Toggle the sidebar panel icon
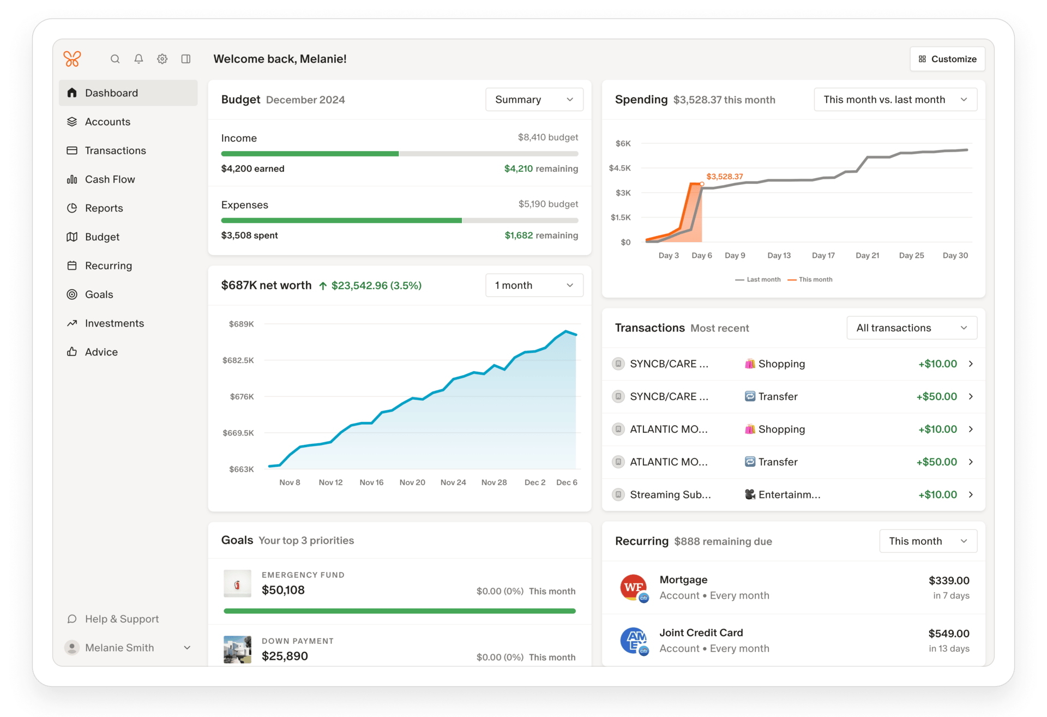The image size is (1047, 717). click(186, 59)
